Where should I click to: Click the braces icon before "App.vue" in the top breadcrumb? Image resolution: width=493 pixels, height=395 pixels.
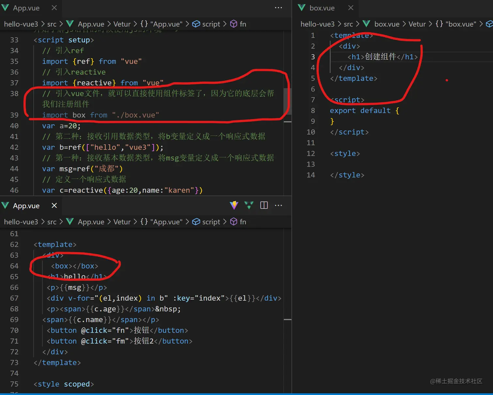pos(144,24)
